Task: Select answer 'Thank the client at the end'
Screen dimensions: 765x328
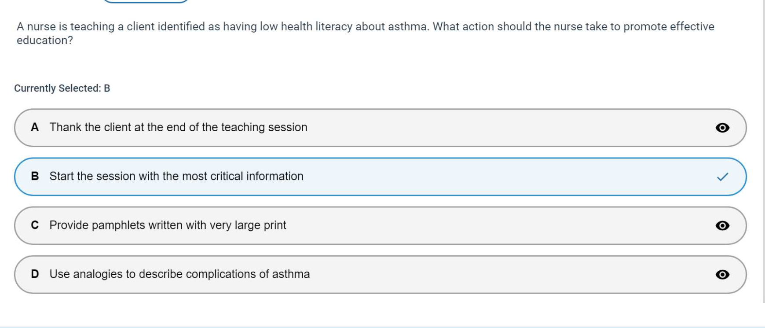Action: tap(178, 127)
